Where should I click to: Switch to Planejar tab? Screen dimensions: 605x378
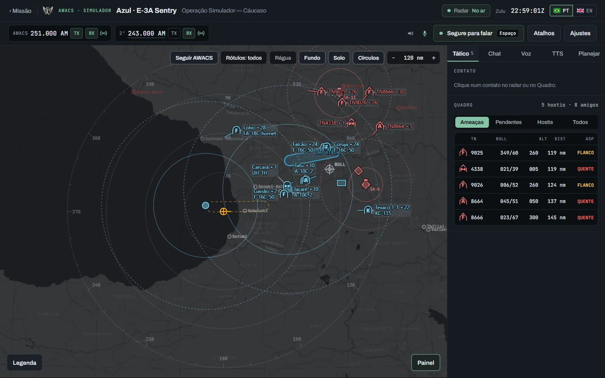click(589, 54)
